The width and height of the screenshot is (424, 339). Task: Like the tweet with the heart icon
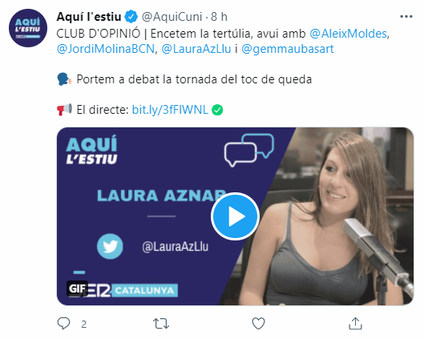(258, 323)
